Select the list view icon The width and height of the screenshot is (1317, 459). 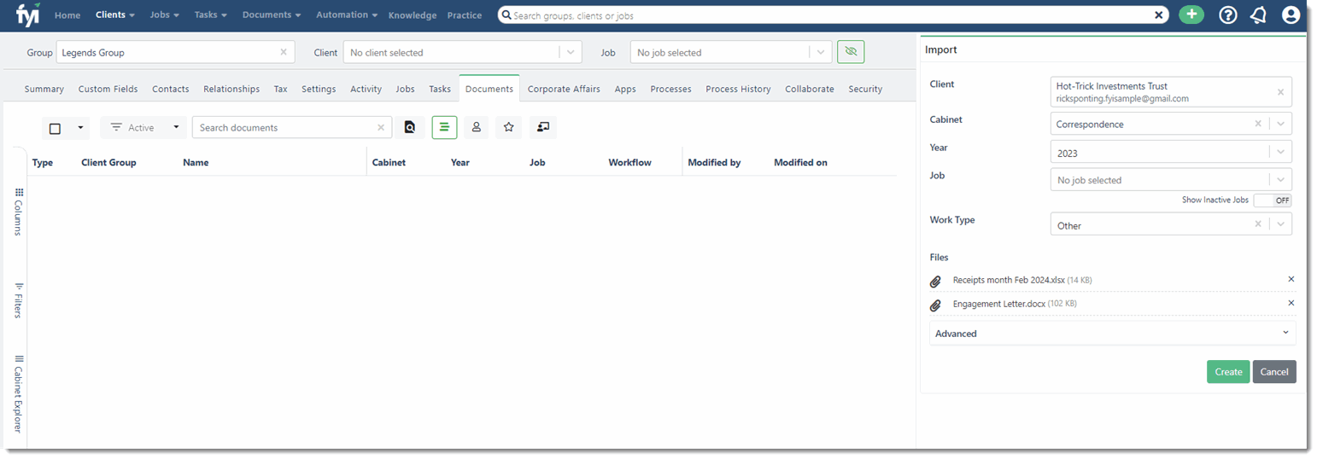coord(444,128)
